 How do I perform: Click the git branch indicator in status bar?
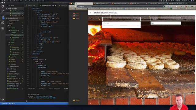pyautogui.click(x=5, y=103)
